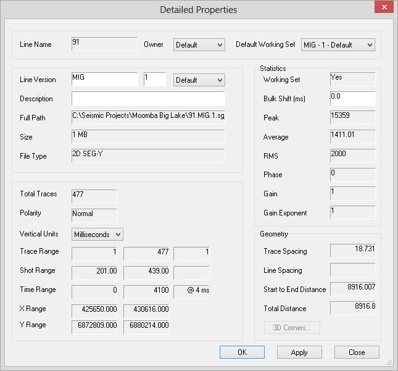The height and width of the screenshot is (371, 398).
Task: Click the Total Traces value field
Action: click(94, 196)
